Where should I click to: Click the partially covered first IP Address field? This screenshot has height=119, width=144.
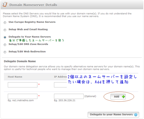coord(60,85)
